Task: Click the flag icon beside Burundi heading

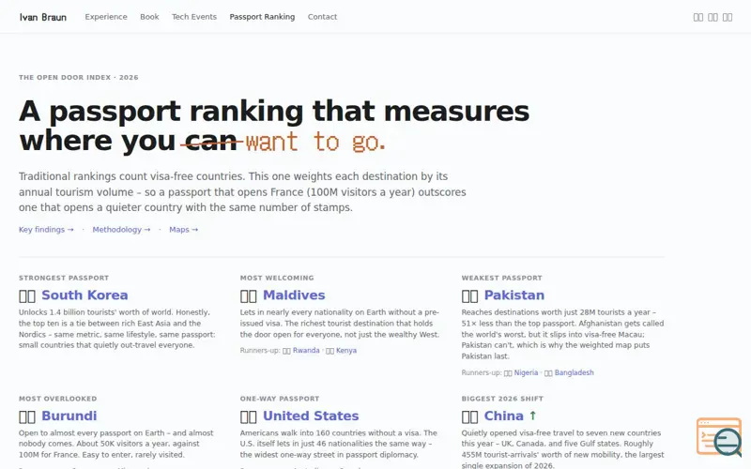Action: point(27,416)
